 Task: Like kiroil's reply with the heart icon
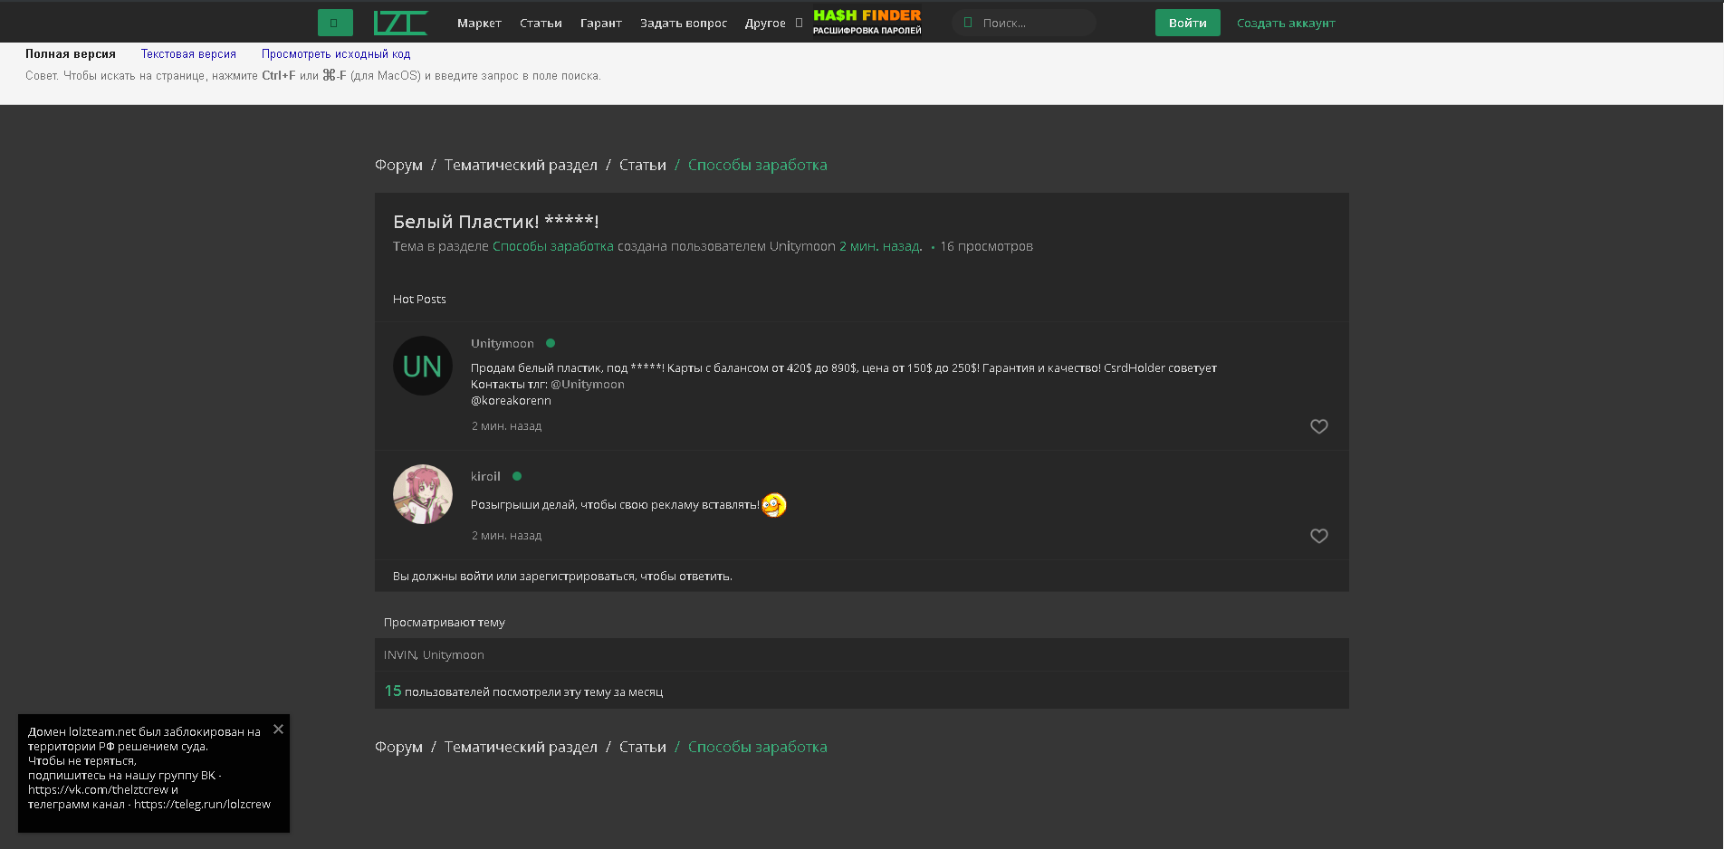click(1318, 536)
